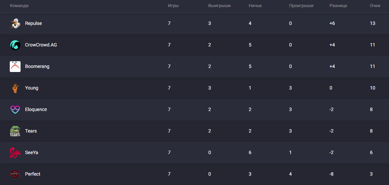Sort standings by Очки header
The width and height of the screenshot is (389, 185).
[x=375, y=6]
